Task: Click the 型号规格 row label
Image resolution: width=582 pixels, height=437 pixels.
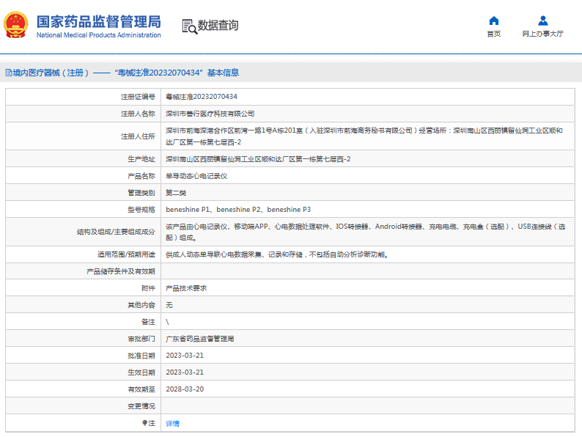Action: (x=141, y=210)
